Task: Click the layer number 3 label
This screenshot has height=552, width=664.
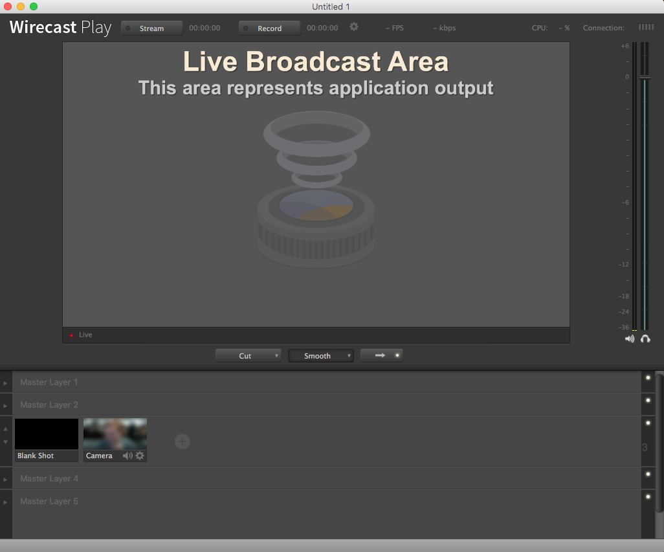Action: 645,447
